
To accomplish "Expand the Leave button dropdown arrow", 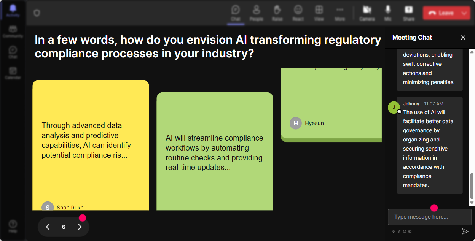I will [464, 13].
